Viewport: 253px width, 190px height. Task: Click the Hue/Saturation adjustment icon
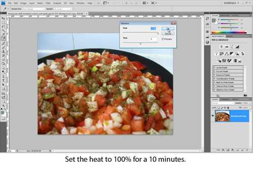tap(222, 54)
